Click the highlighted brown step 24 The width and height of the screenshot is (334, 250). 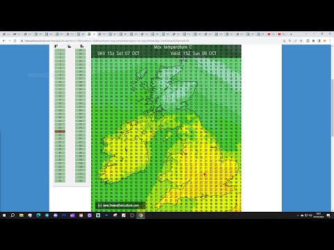[60, 131]
